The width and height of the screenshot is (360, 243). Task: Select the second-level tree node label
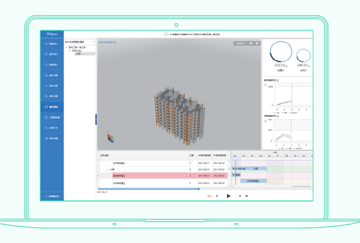(77, 51)
